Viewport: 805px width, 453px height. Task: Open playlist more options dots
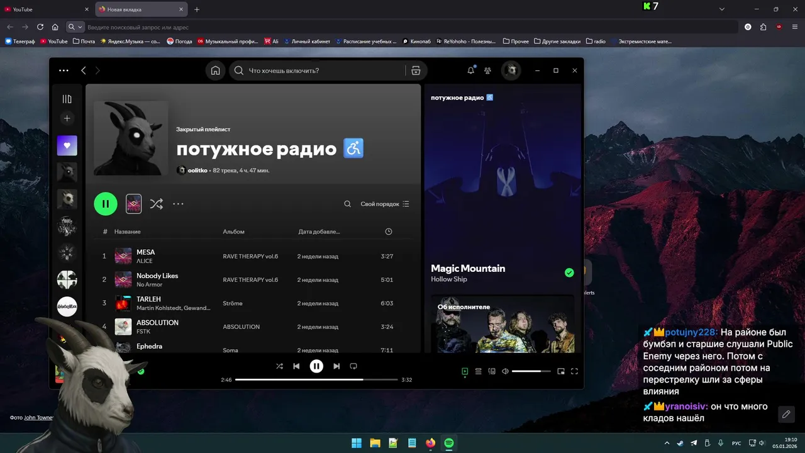[x=178, y=204]
